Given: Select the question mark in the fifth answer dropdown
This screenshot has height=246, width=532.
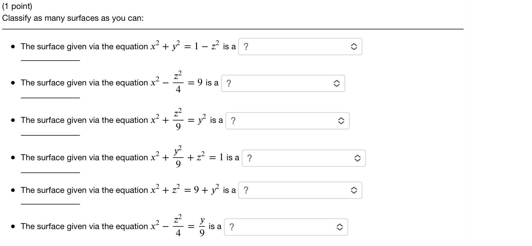Looking at the screenshot, I should pyautogui.click(x=247, y=190).
